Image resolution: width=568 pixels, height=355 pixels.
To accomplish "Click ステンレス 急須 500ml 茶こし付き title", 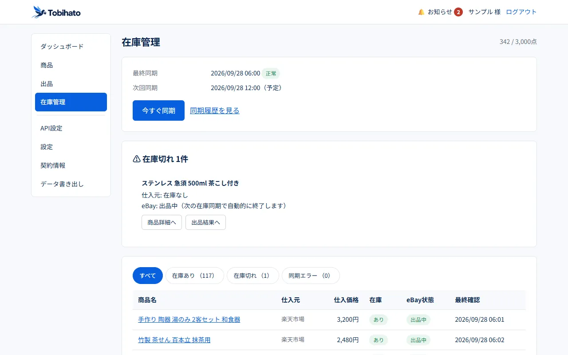I will click(x=190, y=183).
